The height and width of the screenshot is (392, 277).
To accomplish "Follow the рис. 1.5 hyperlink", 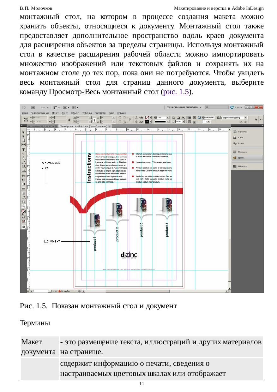I will 175,92.
